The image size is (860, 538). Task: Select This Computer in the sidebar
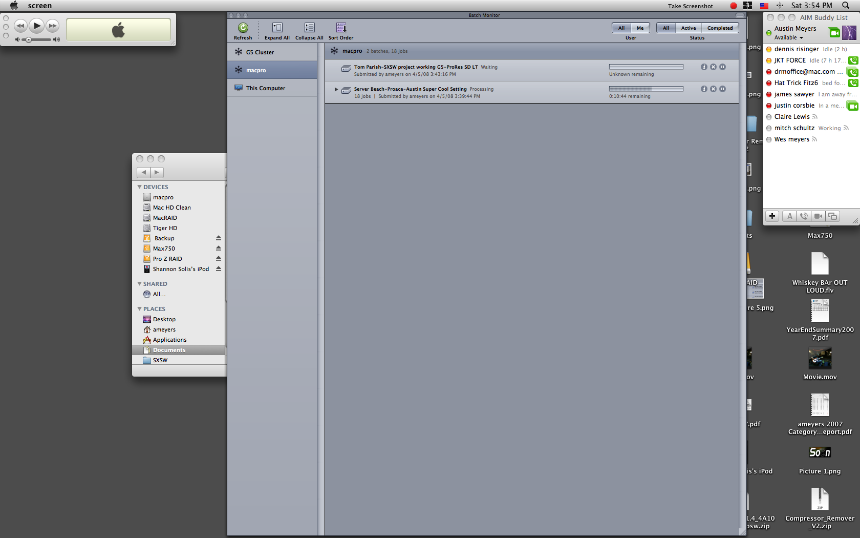(265, 88)
